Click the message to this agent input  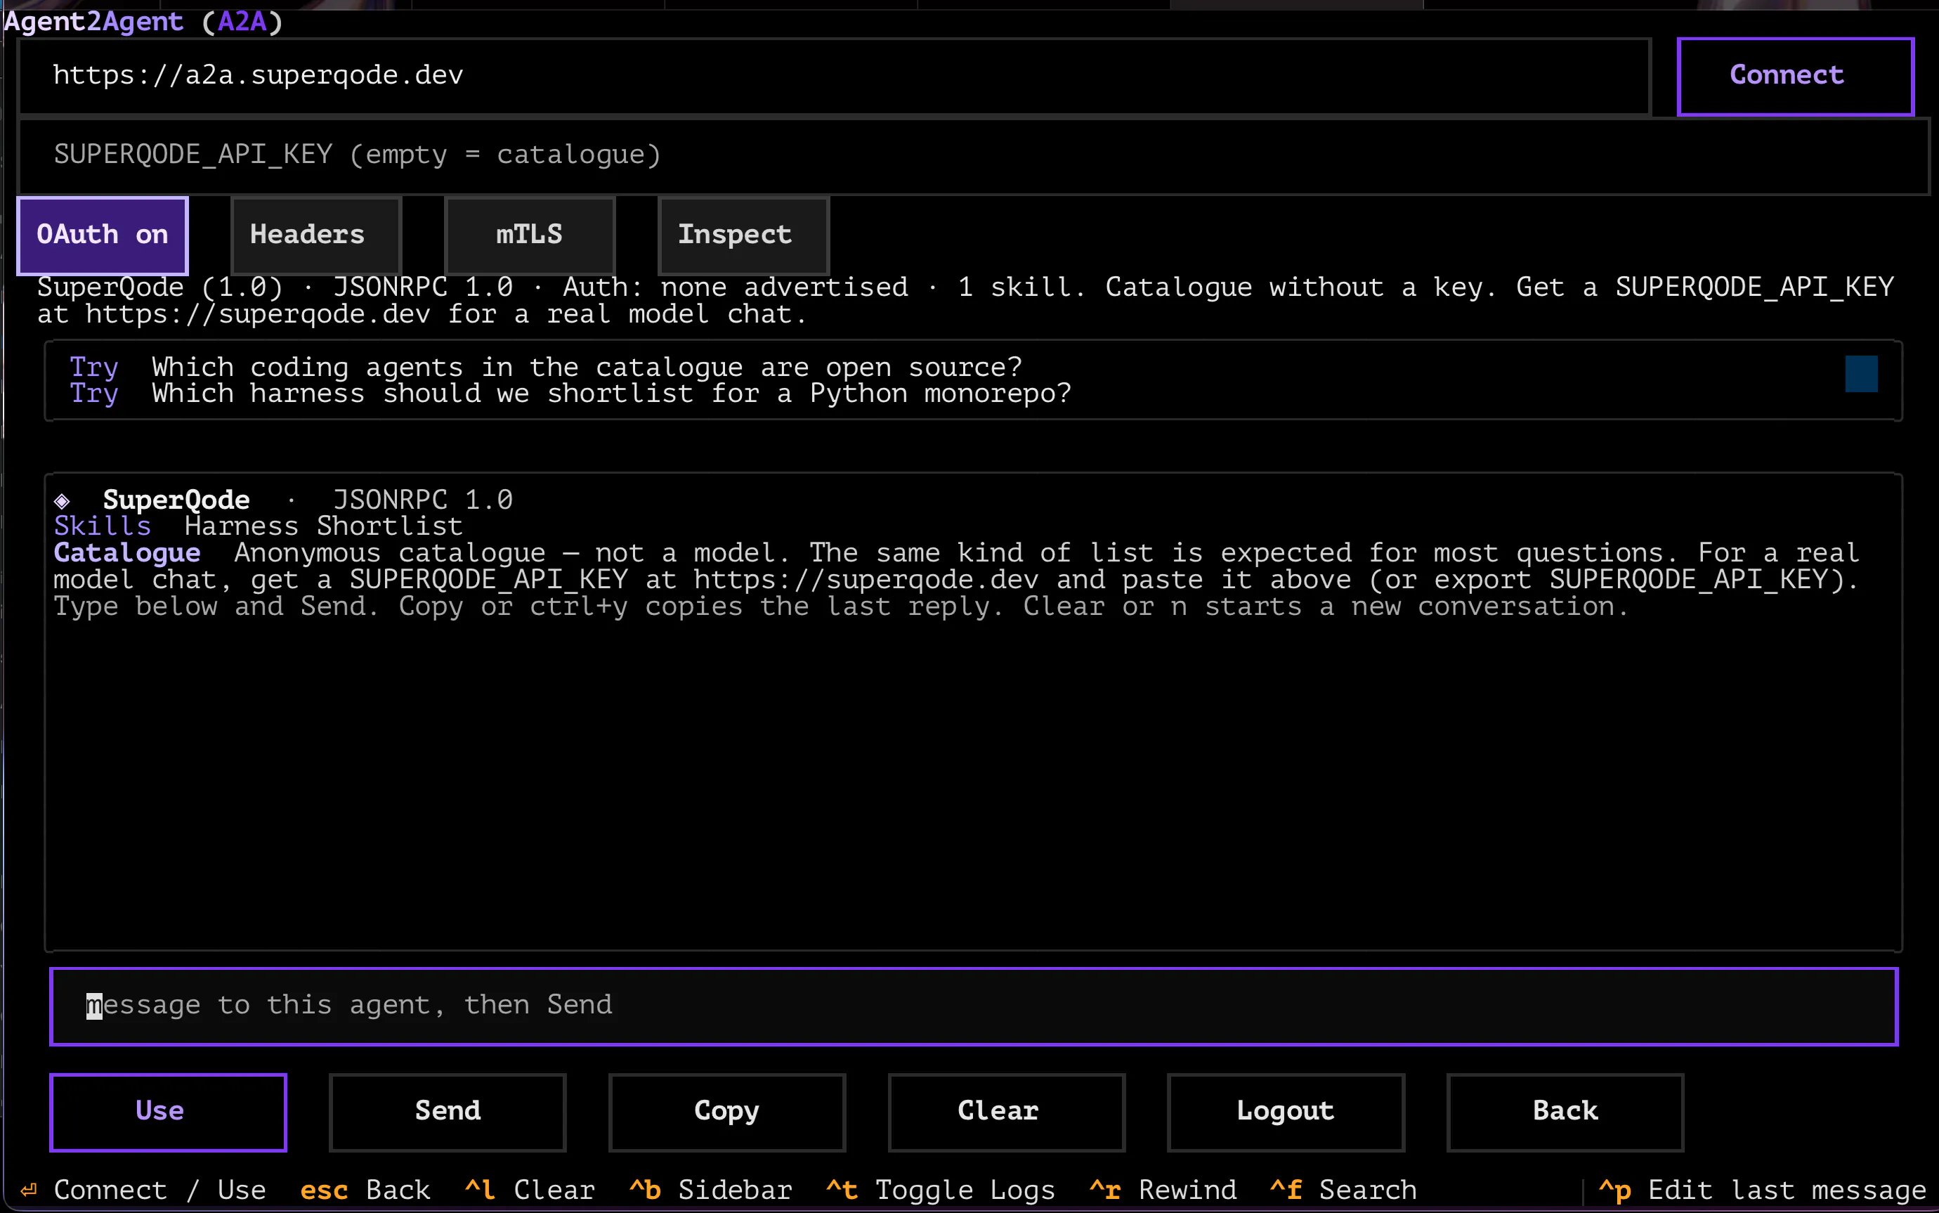click(x=973, y=1006)
